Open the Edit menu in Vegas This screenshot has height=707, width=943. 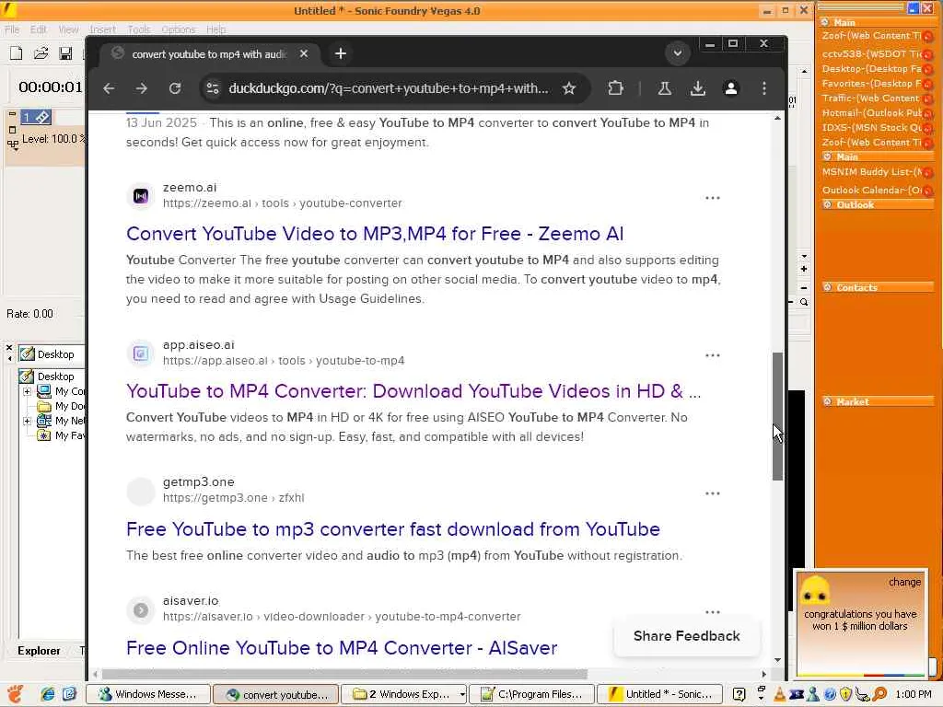39,29
